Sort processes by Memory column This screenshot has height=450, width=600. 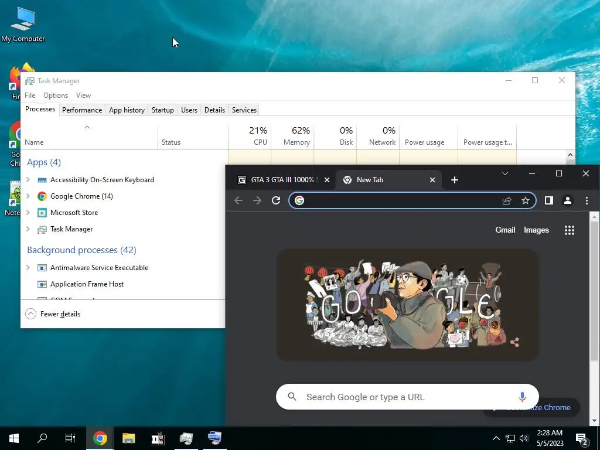point(293,136)
